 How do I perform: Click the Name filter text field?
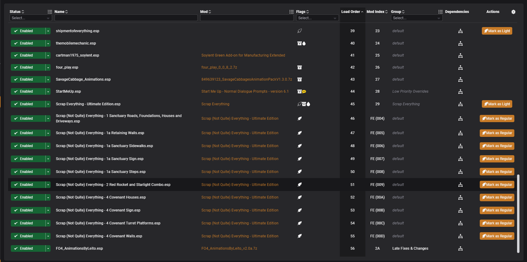[126, 18]
